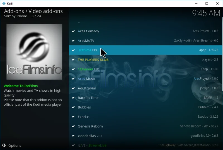Click the IceFilms.info thumbnail image

[x=34, y=52]
